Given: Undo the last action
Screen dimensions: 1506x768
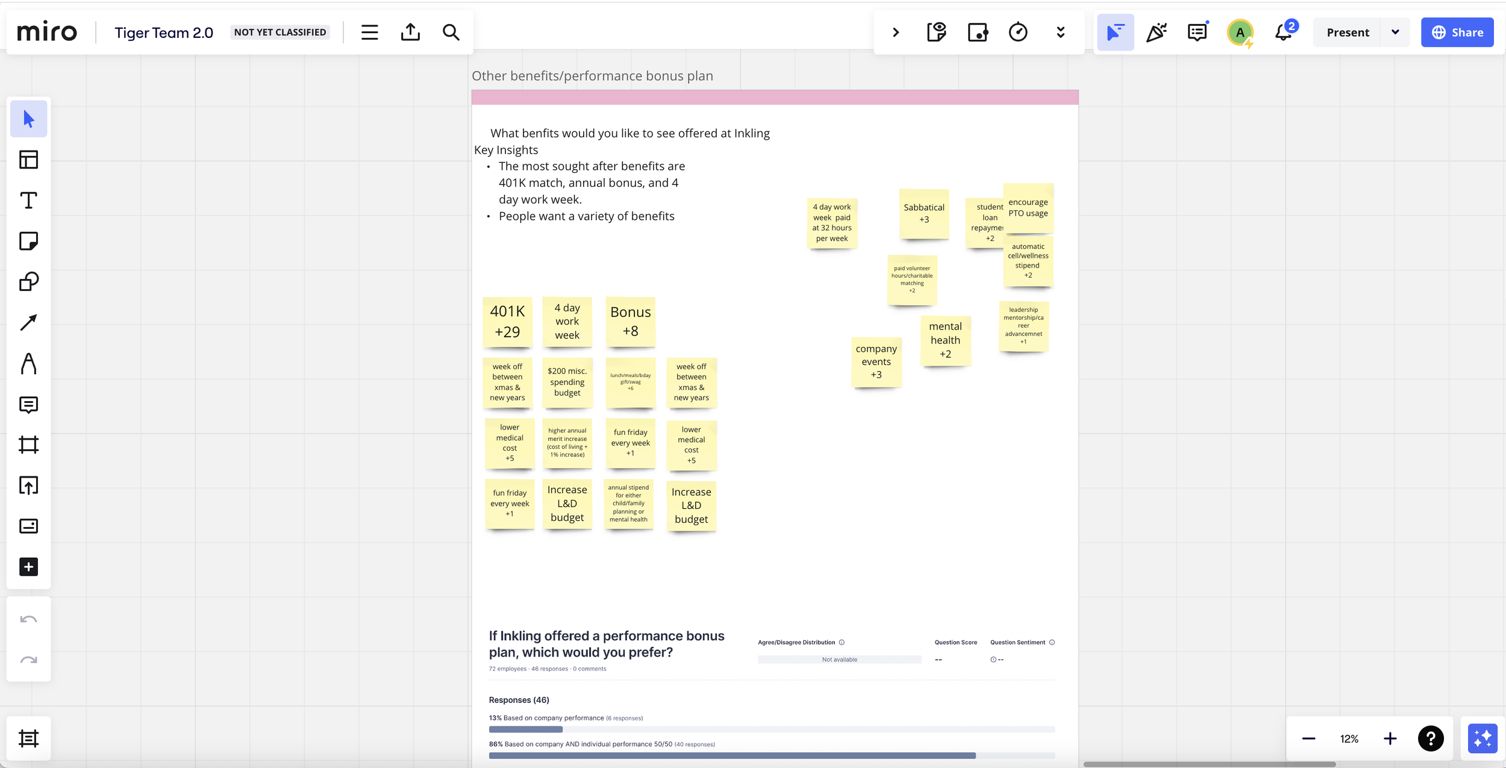Looking at the screenshot, I should [x=28, y=619].
